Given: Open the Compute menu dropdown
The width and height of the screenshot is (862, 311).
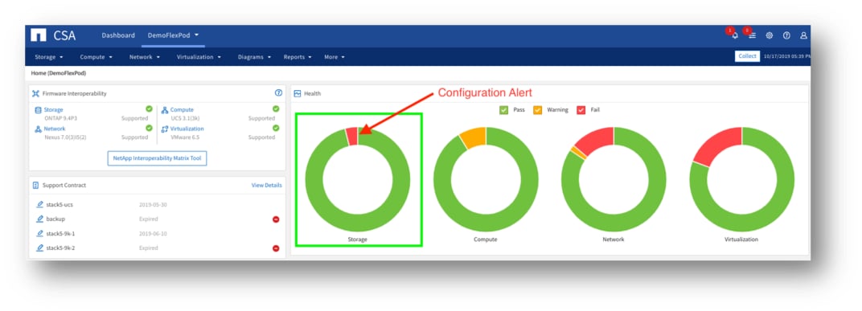Looking at the screenshot, I should tap(96, 56).
